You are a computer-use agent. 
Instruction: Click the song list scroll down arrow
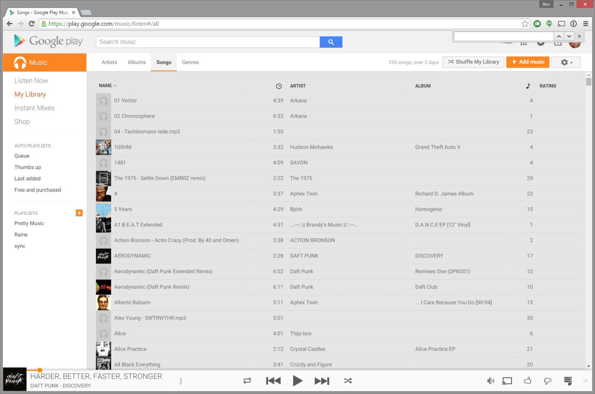588,366
